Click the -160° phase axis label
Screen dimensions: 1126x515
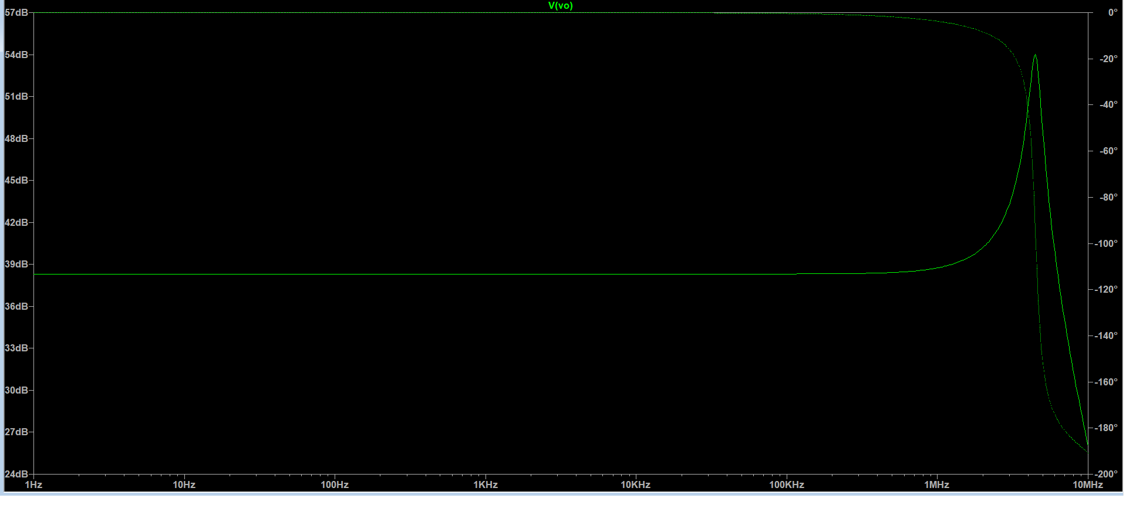pyautogui.click(x=1106, y=382)
